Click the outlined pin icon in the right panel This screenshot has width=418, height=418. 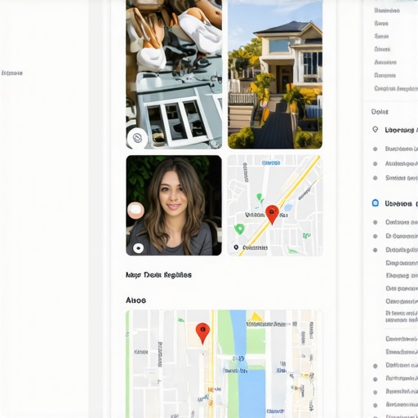coord(376,130)
